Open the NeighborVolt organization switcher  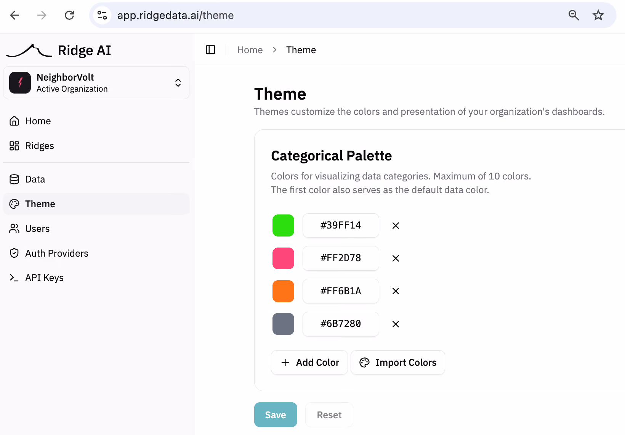point(96,83)
